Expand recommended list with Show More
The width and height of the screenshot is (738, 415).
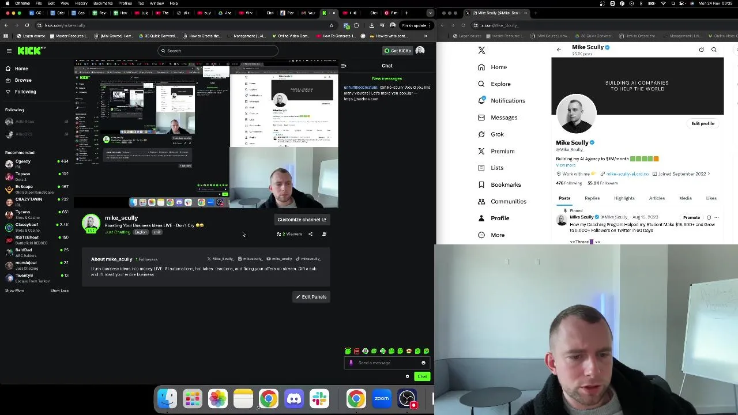(14, 290)
